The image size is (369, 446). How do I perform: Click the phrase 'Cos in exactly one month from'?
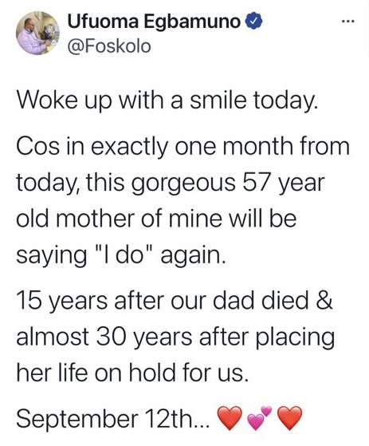183,146
